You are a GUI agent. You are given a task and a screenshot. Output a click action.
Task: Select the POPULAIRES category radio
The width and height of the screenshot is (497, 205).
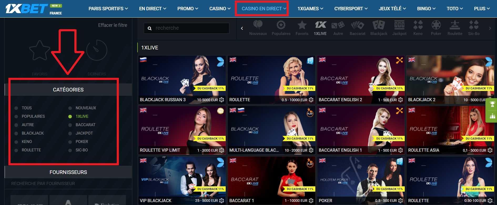point(16,116)
